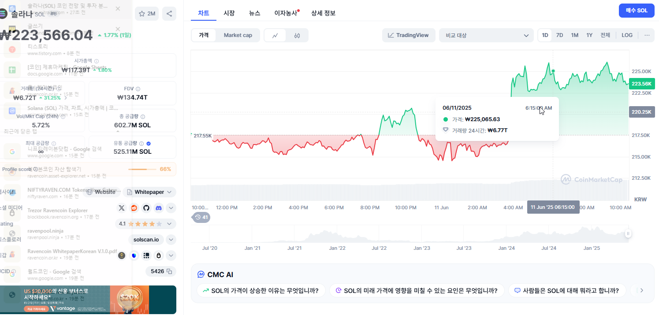Click the chart navigator range handle
The width and height of the screenshot is (659, 315).
point(628,234)
